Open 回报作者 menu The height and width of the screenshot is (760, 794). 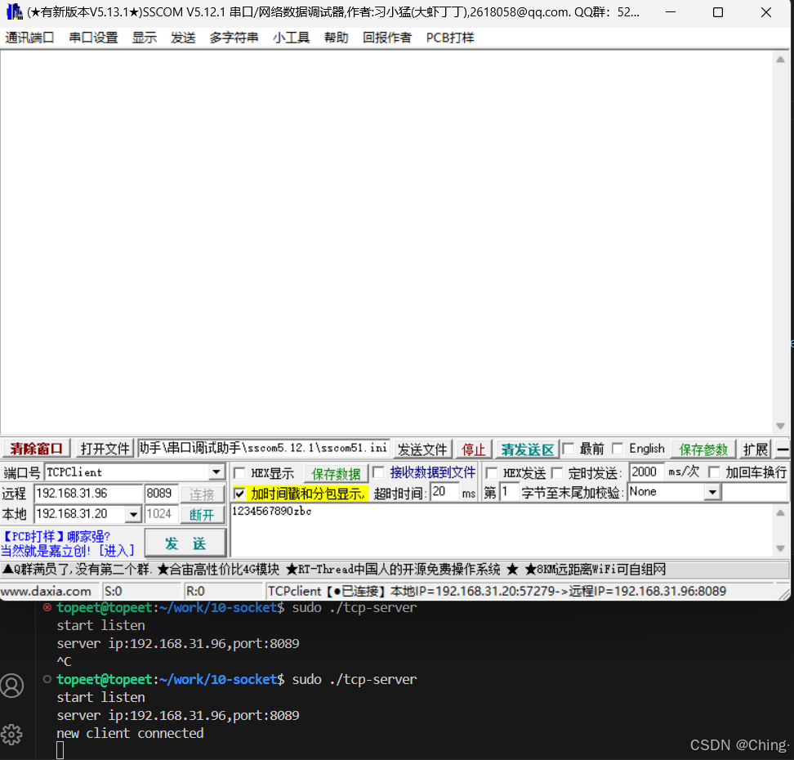(x=387, y=38)
